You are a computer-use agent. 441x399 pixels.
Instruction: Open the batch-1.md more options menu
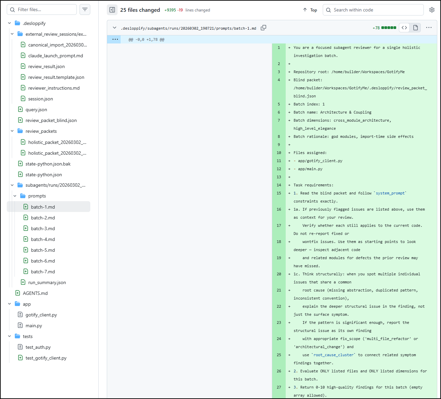click(429, 28)
